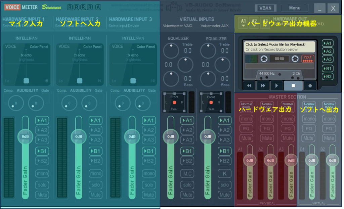
Task: Click the A badge beside the Banana logo
Action: point(98,7)
